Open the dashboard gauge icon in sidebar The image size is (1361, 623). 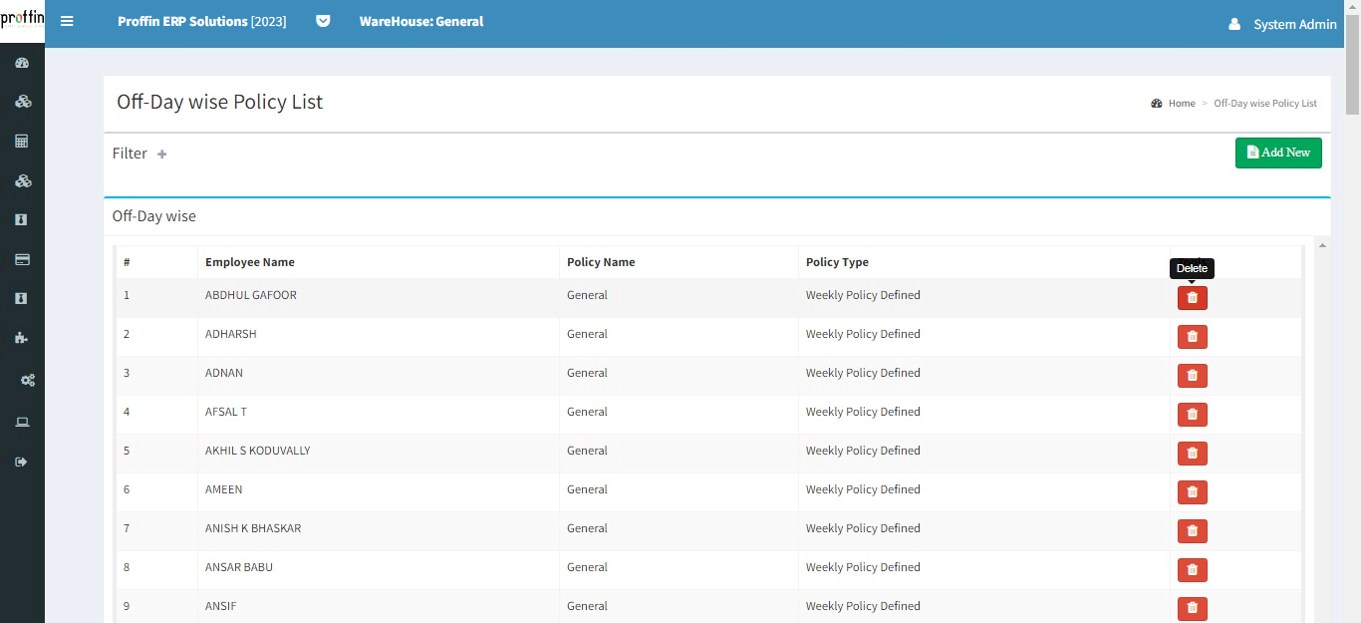[x=22, y=63]
